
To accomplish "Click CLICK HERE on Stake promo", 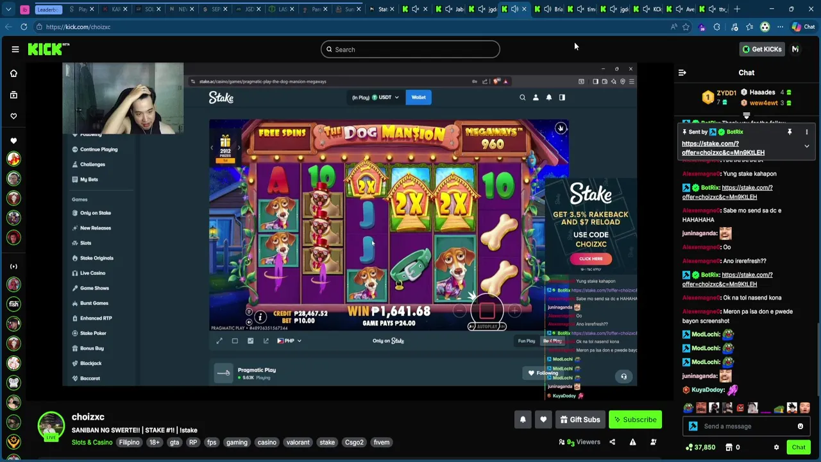I will [591, 259].
